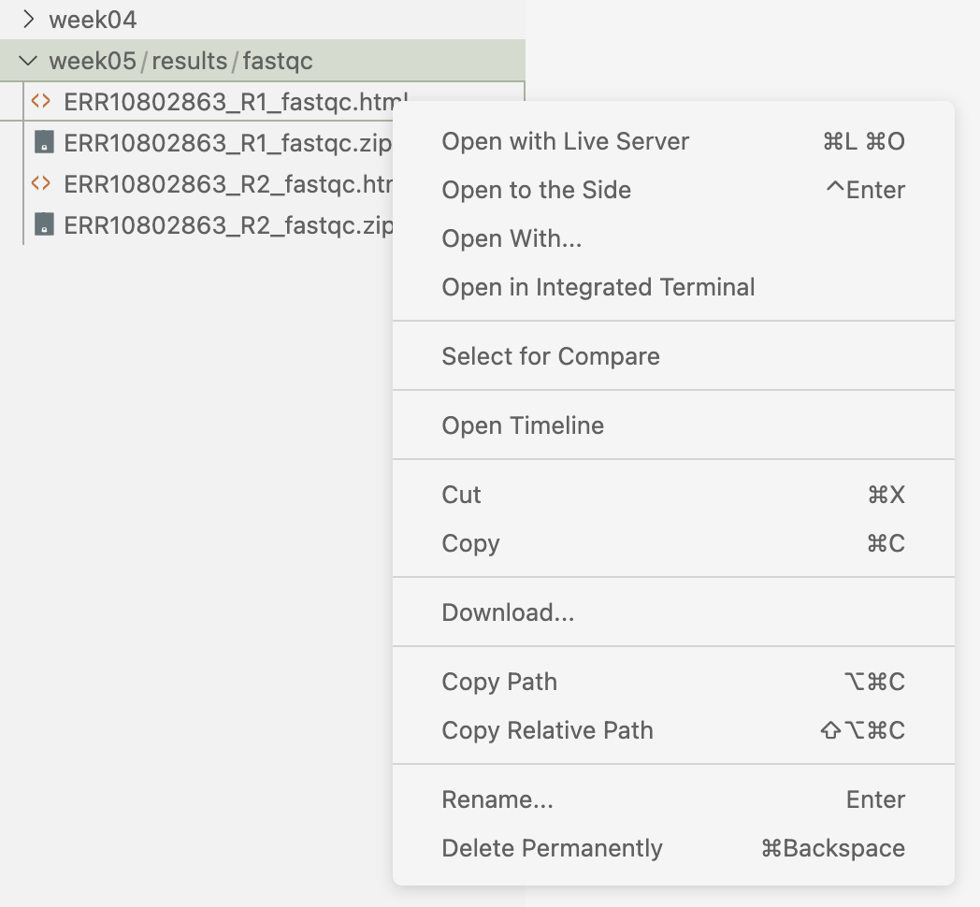Click Copy in the context menu

470,543
